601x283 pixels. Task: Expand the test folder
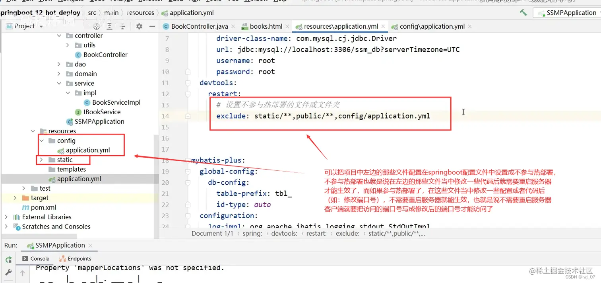pos(24,189)
